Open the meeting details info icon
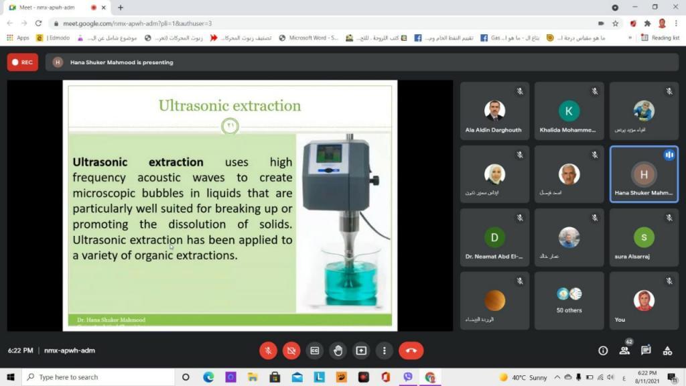This screenshot has width=686, height=386. coord(603,350)
